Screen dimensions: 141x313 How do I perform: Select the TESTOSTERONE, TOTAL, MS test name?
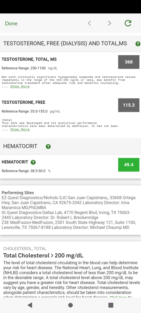29,59
